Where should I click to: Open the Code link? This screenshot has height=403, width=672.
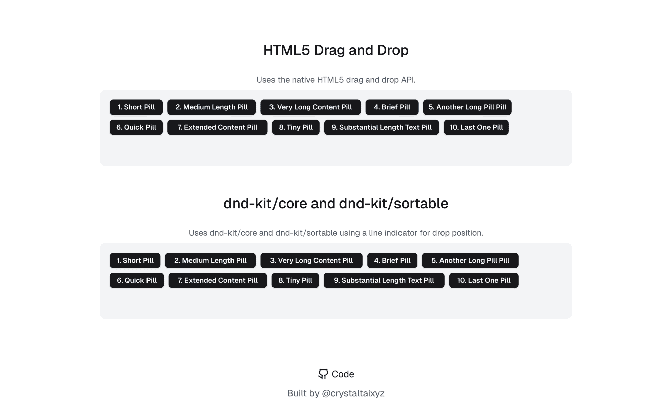(x=336, y=374)
